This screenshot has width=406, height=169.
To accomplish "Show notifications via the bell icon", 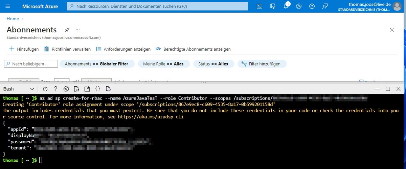I will (x=286, y=6).
